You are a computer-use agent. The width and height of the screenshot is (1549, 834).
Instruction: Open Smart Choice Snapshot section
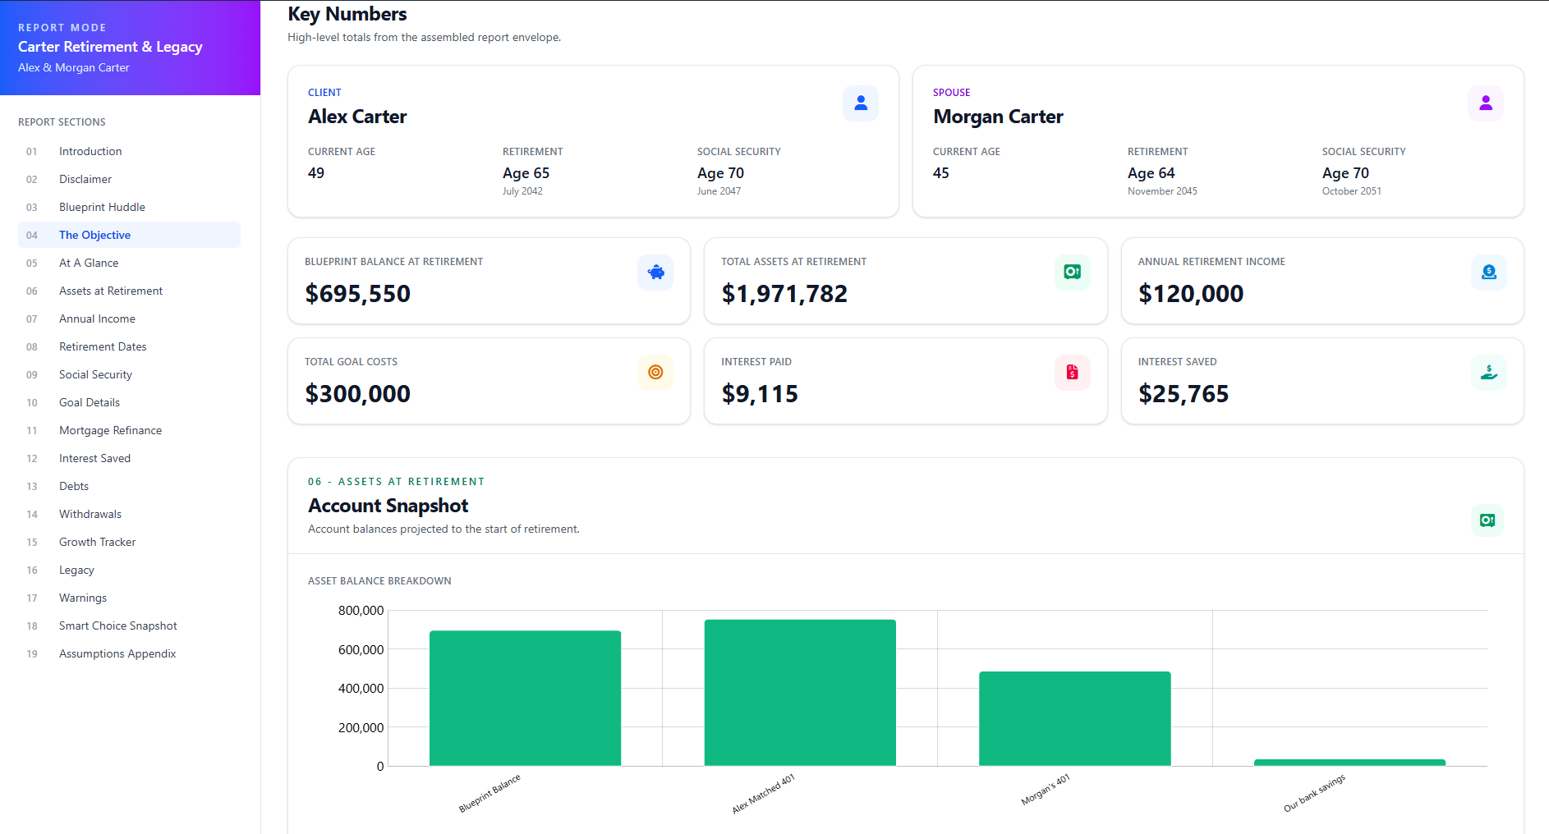click(129, 625)
